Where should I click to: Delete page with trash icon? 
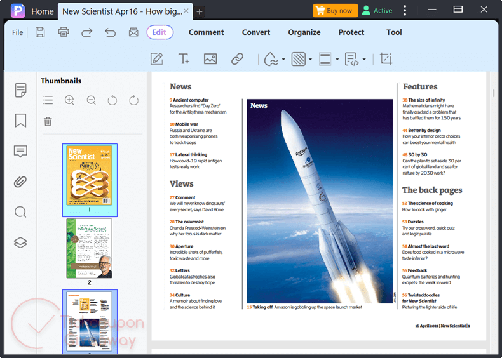coord(48,122)
